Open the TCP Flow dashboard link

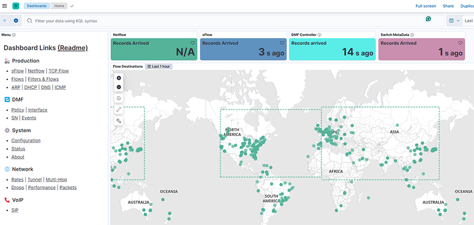[58, 71]
